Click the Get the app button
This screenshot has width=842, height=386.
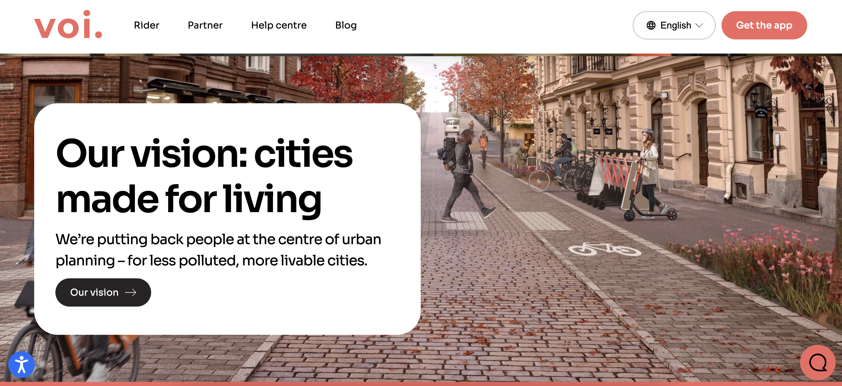click(764, 26)
